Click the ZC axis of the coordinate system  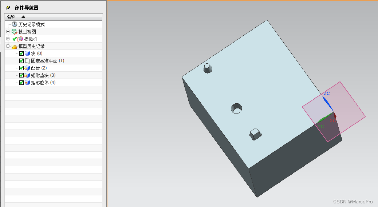[327, 103]
